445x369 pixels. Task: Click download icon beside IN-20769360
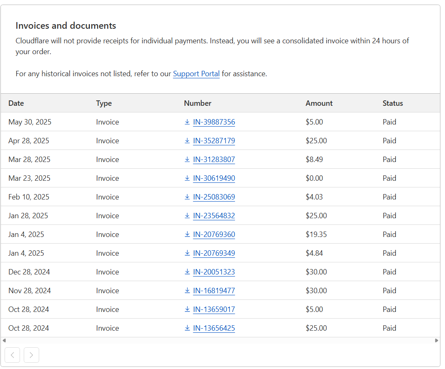coord(187,234)
